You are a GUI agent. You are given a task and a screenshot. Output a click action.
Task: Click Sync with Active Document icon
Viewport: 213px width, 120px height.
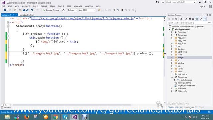(186, 19)
